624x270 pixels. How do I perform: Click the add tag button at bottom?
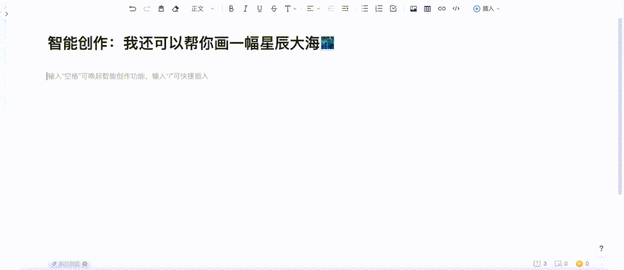[69, 264]
